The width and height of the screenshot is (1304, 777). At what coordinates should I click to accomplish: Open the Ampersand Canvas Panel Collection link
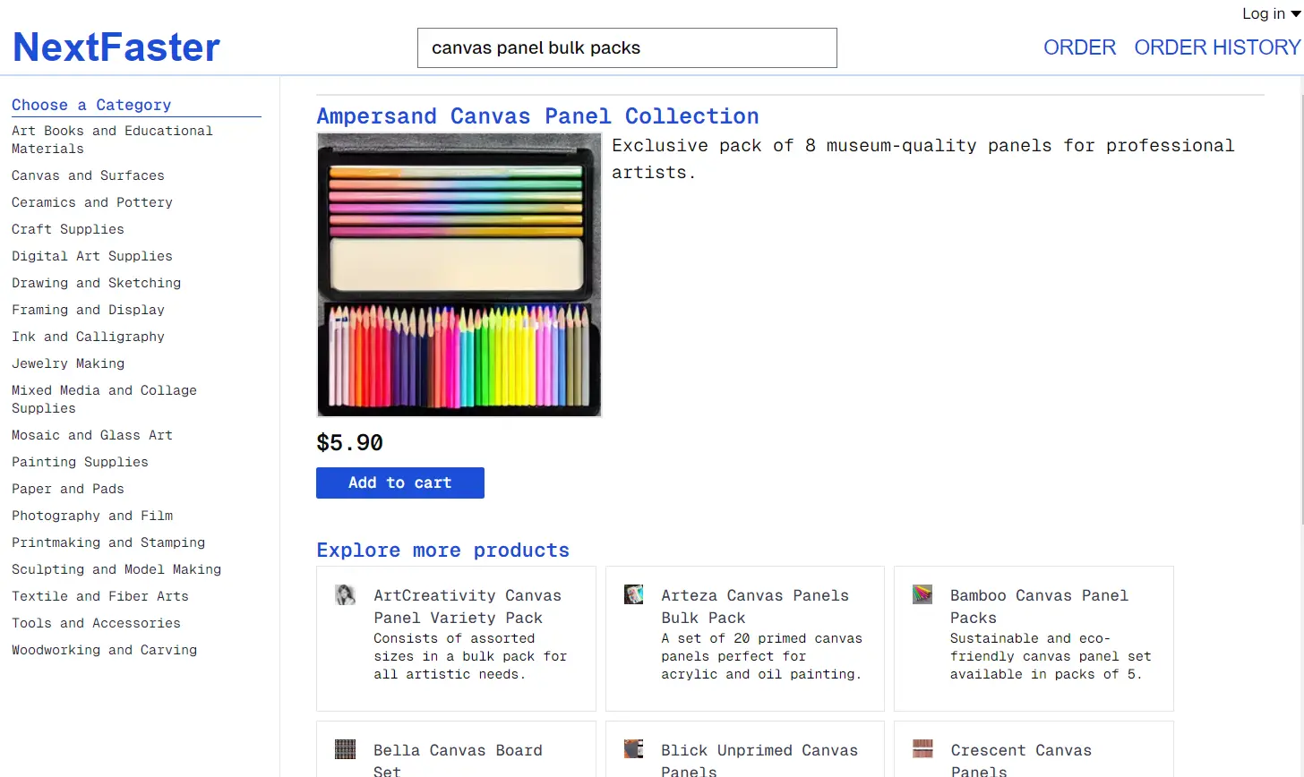coord(537,115)
